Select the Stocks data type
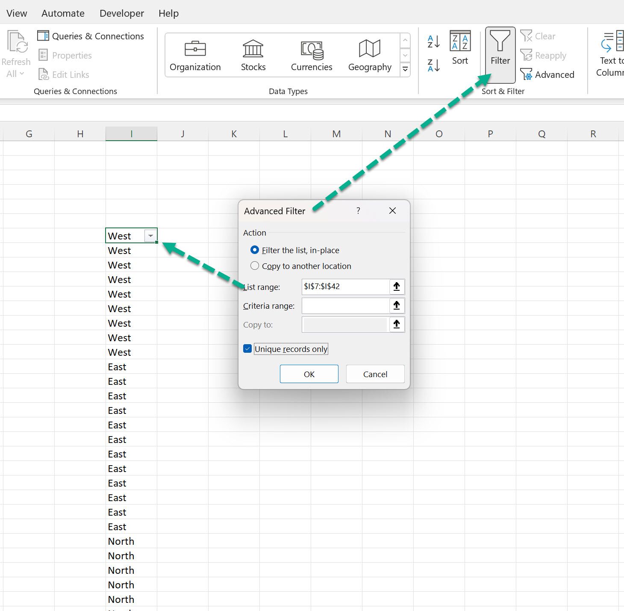 click(x=253, y=55)
